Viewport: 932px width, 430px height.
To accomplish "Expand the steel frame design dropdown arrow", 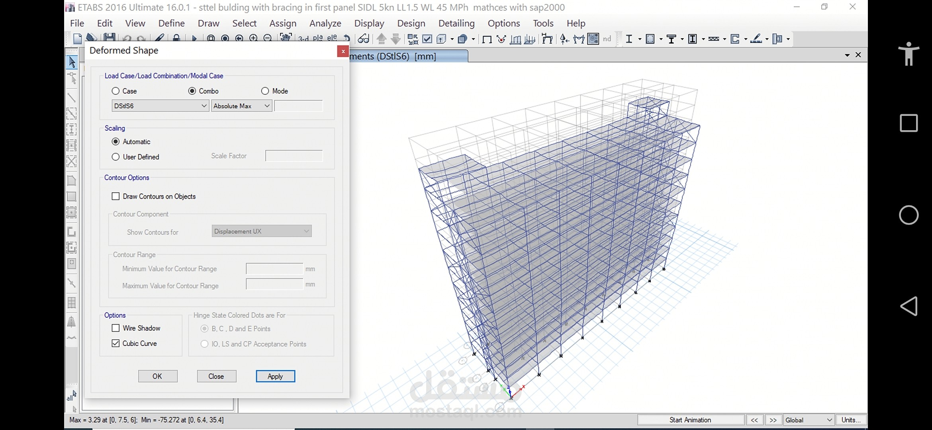I will tap(640, 39).
